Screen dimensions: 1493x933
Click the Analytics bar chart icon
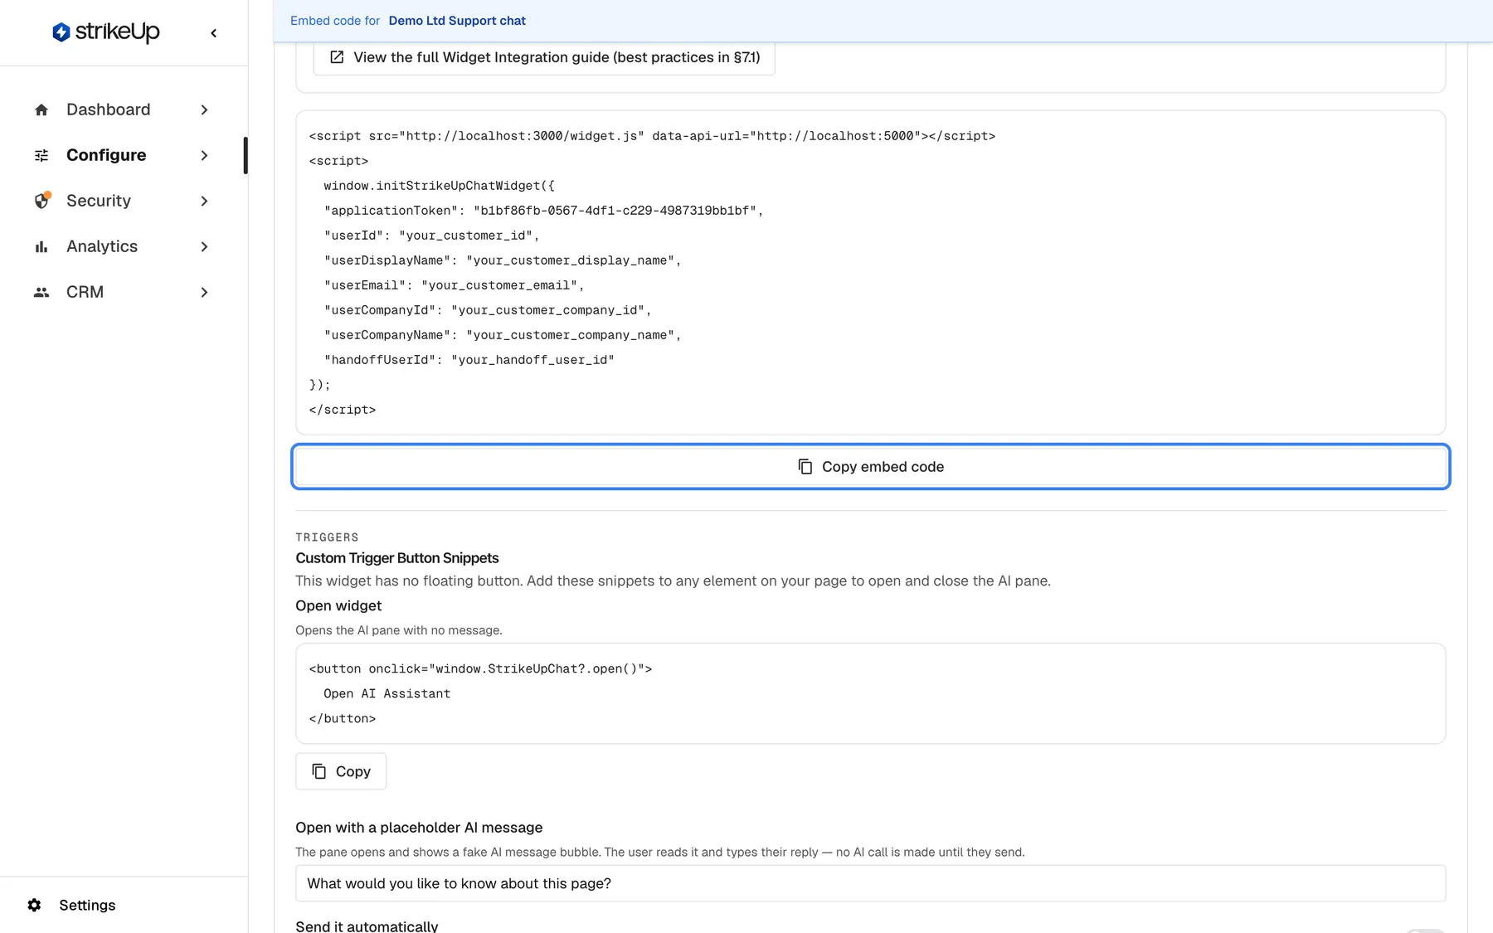pos(41,246)
